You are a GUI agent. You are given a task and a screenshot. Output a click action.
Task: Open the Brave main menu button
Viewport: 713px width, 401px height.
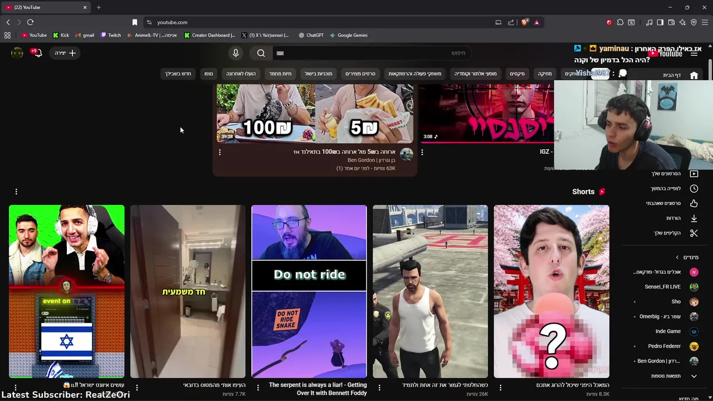(705, 22)
